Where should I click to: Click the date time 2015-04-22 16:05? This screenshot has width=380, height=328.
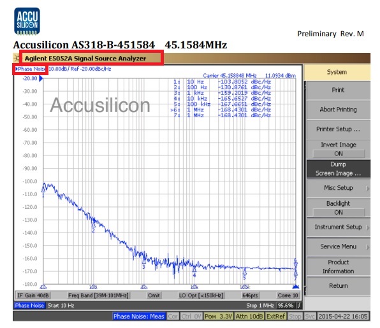[x=342, y=317]
